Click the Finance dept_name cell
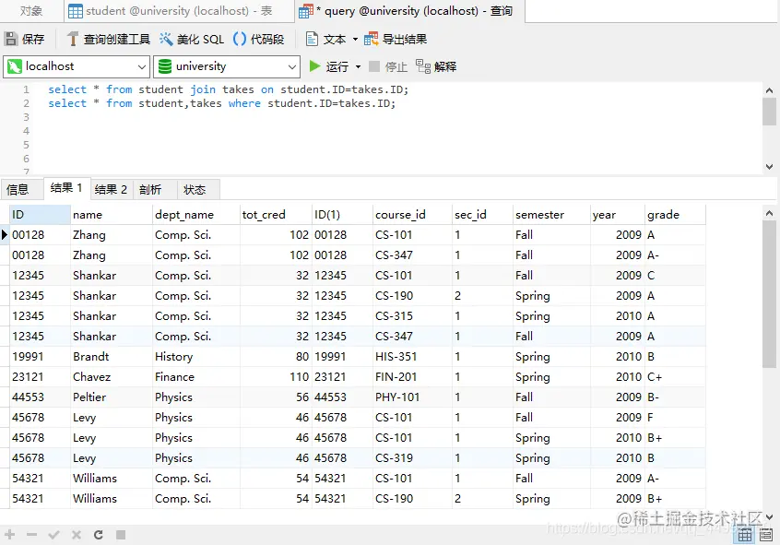This screenshot has height=545, width=780. pos(196,377)
